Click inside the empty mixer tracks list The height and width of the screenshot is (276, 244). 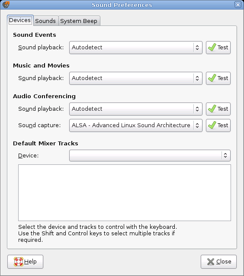pos(125,193)
